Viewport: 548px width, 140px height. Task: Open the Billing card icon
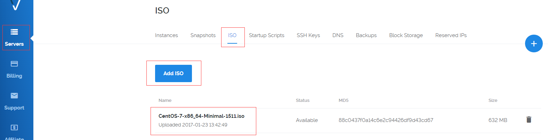coord(14,64)
